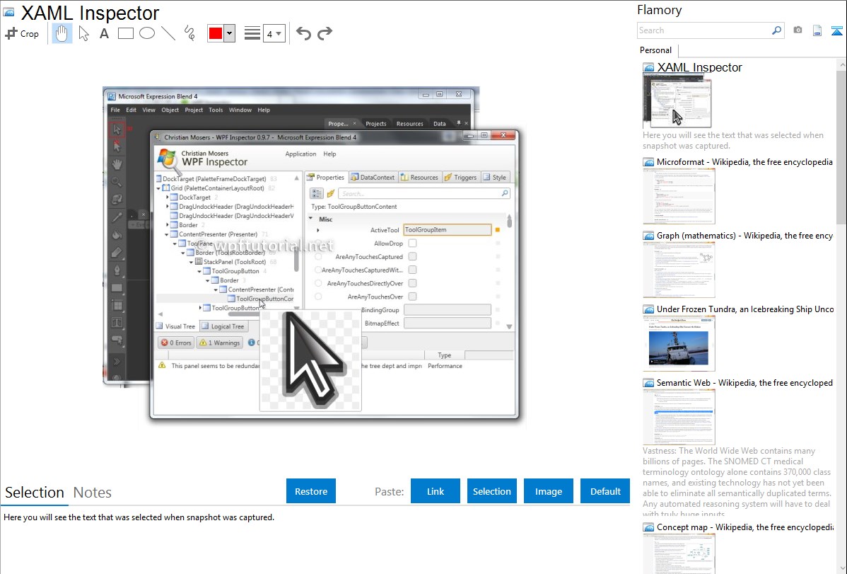Open the Application menu in WPF Inspector
The width and height of the screenshot is (847, 574).
coord(300,154)
